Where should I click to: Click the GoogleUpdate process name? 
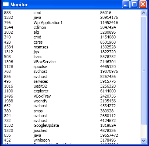click(46, 125)
